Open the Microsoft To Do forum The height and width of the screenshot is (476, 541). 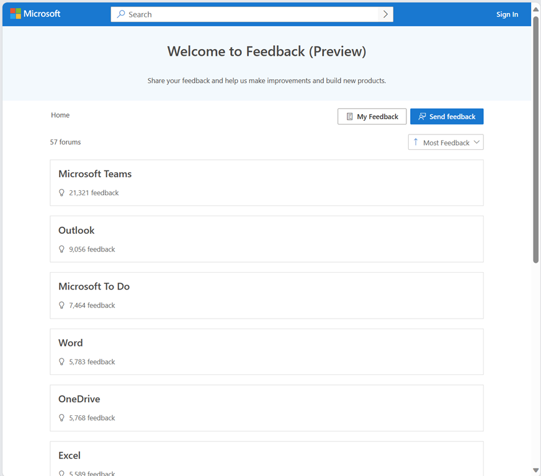click(x=94, y=287)
